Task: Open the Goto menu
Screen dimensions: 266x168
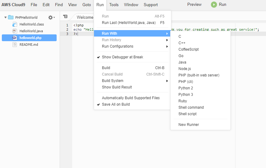Action: click(87, 5)
